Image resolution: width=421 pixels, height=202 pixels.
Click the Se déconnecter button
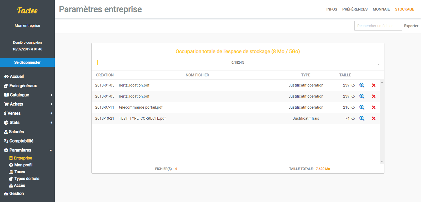pos(27,62)
